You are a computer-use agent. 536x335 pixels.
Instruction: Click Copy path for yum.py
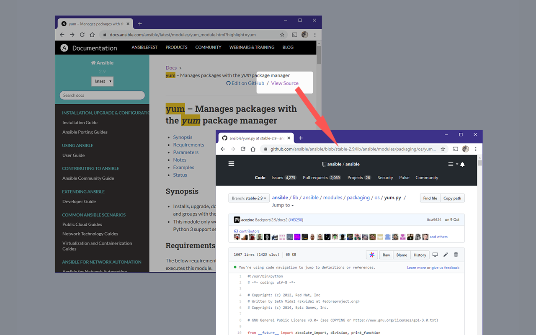coord(452,198)
